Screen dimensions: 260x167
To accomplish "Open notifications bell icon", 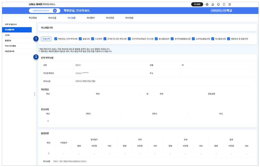I will 218,5.
